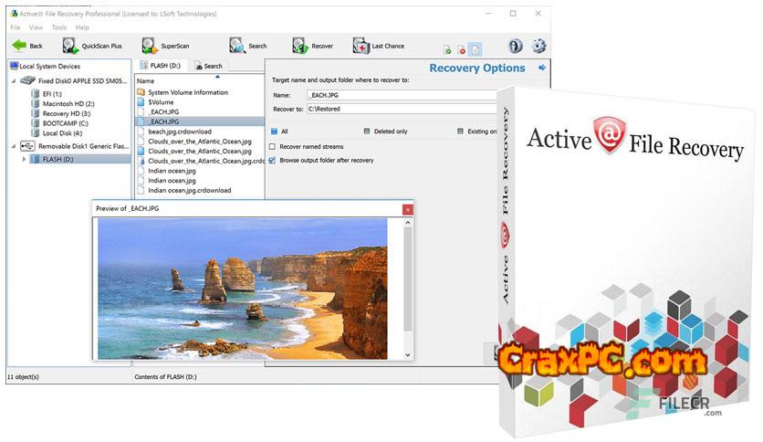Choose the Deleted only option
This screenshot has width=763, height=442.
[x=366, y=132]
